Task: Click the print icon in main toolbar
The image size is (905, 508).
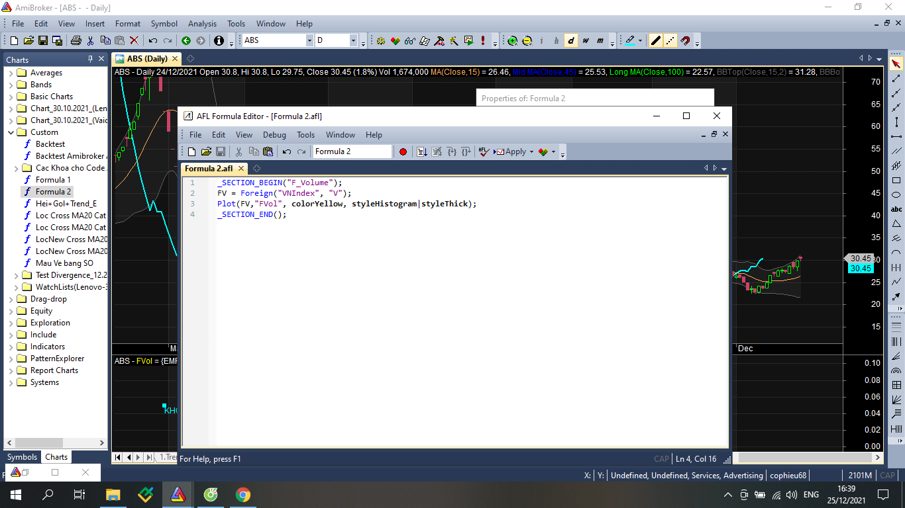Action: (x=76, y=41)
